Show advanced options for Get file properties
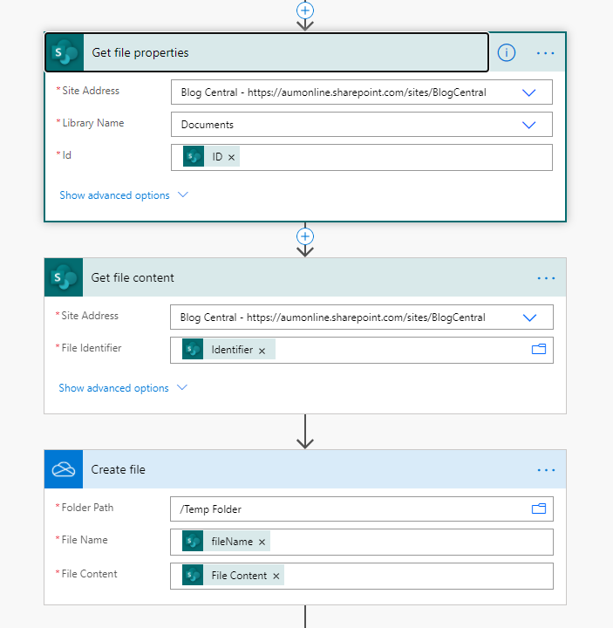Image resolution: width=613 pixels, height=628 pixels. coord(114,195)
